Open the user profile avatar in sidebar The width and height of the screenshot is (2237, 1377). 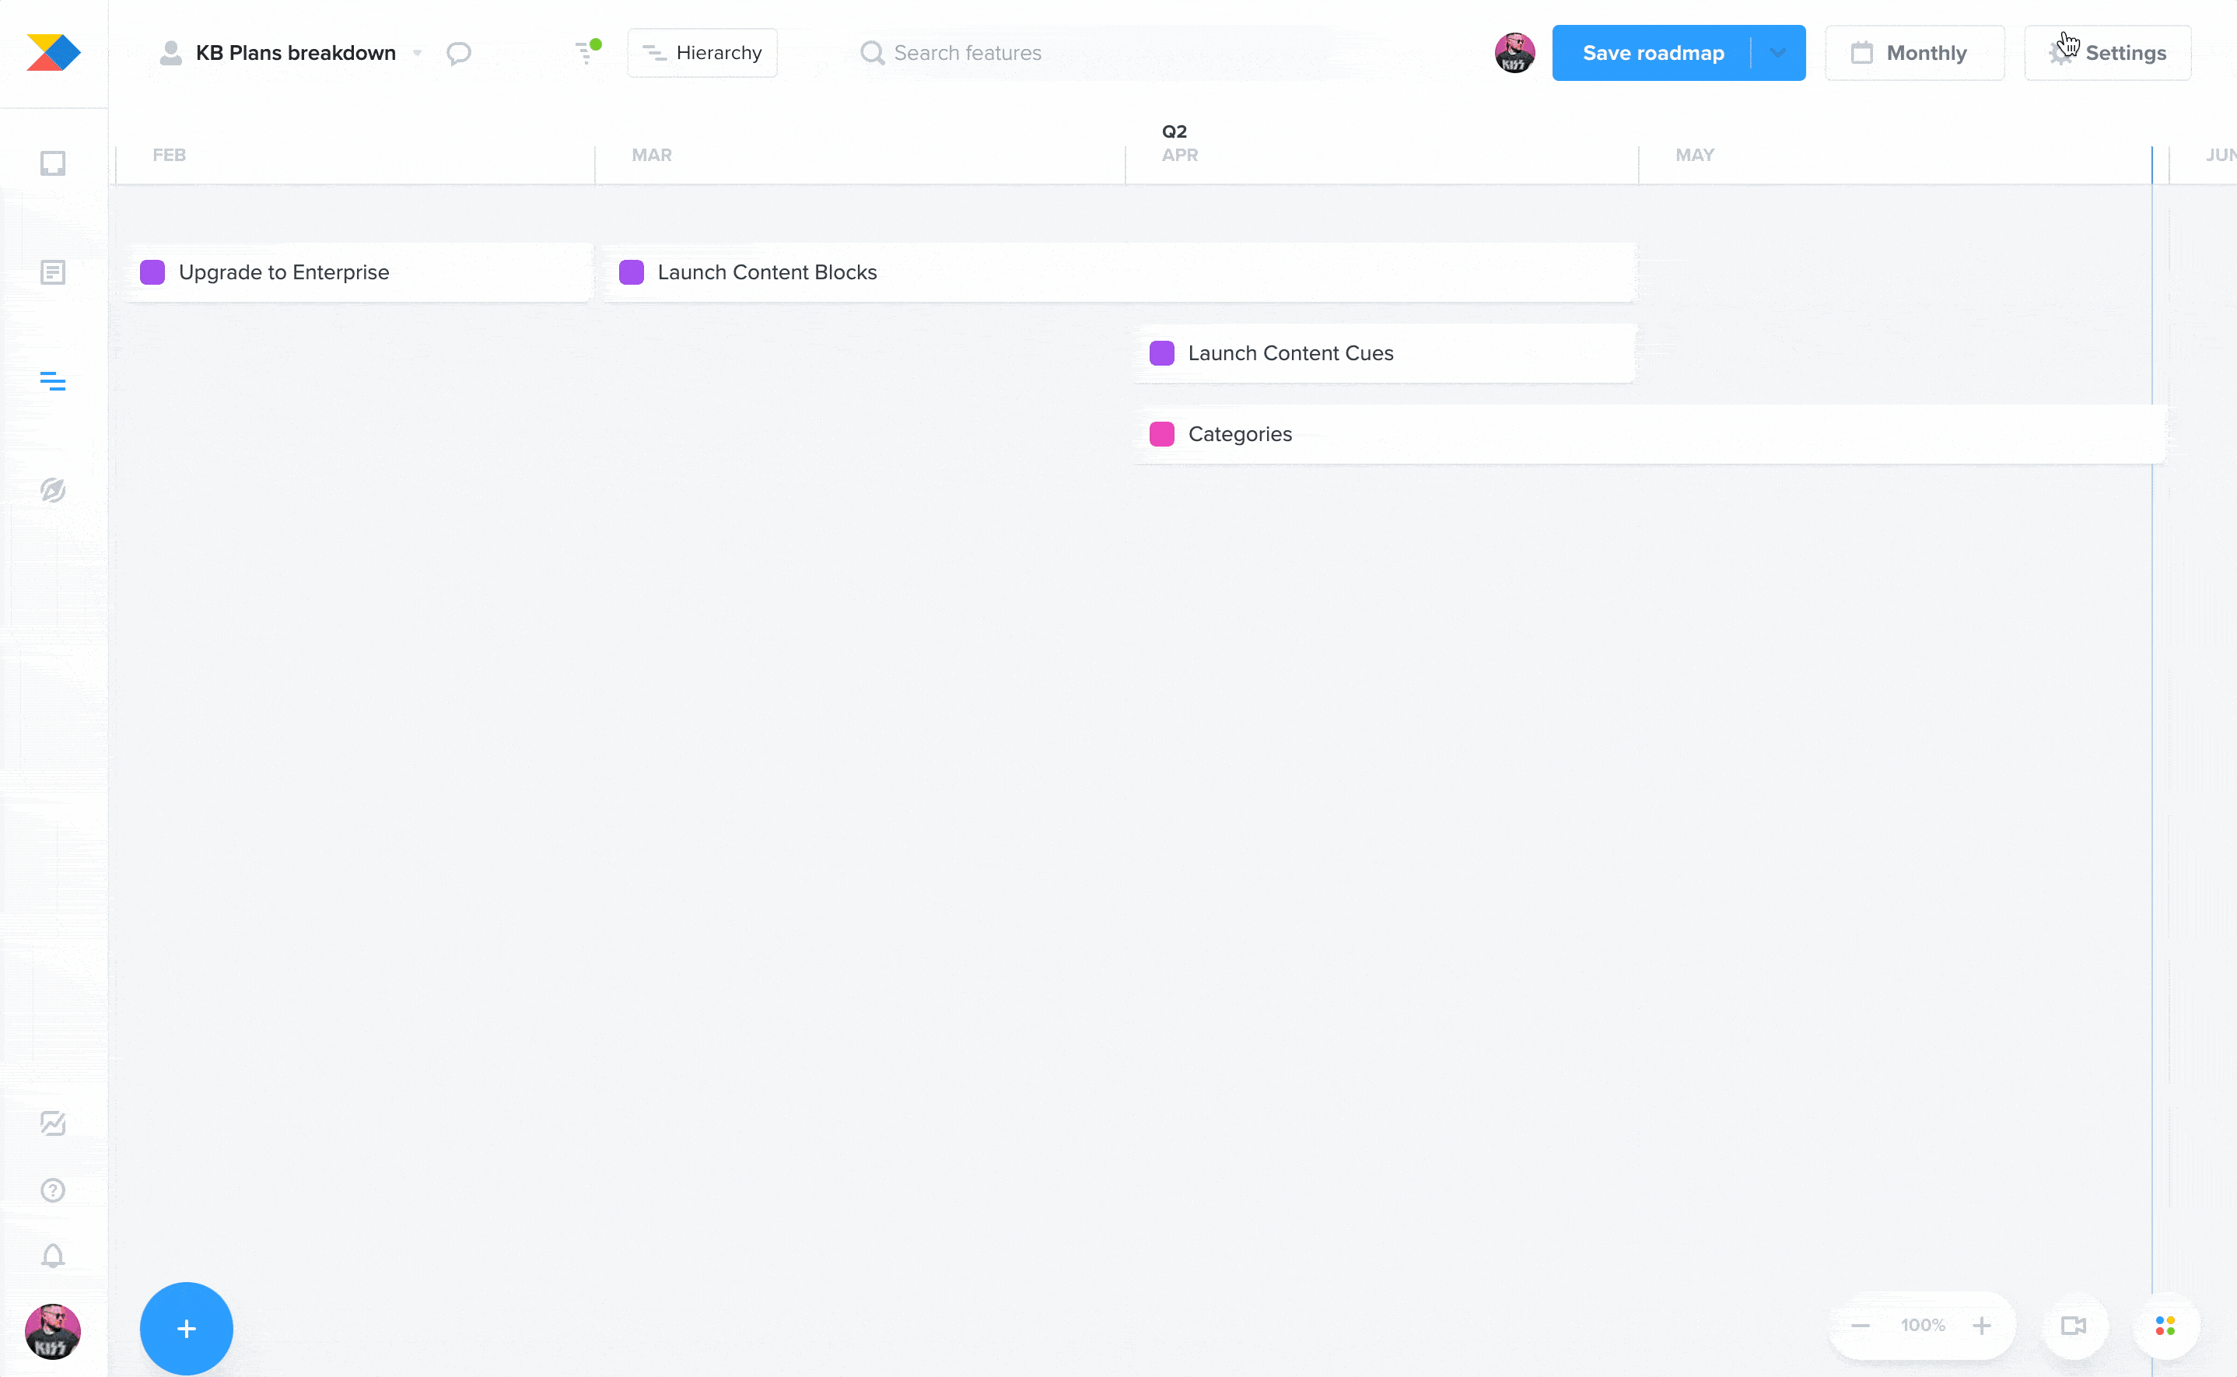tap(53, 1331)
